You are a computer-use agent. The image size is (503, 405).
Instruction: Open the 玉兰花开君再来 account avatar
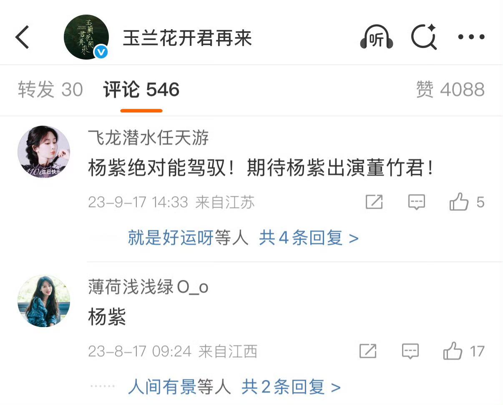coord(86,37)
